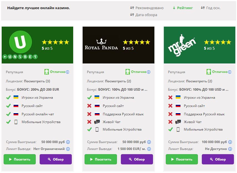Viewport: 237px width, 173px height.
Task: Sort casinos by Рейтинг
Action: [x=183, y=8]
